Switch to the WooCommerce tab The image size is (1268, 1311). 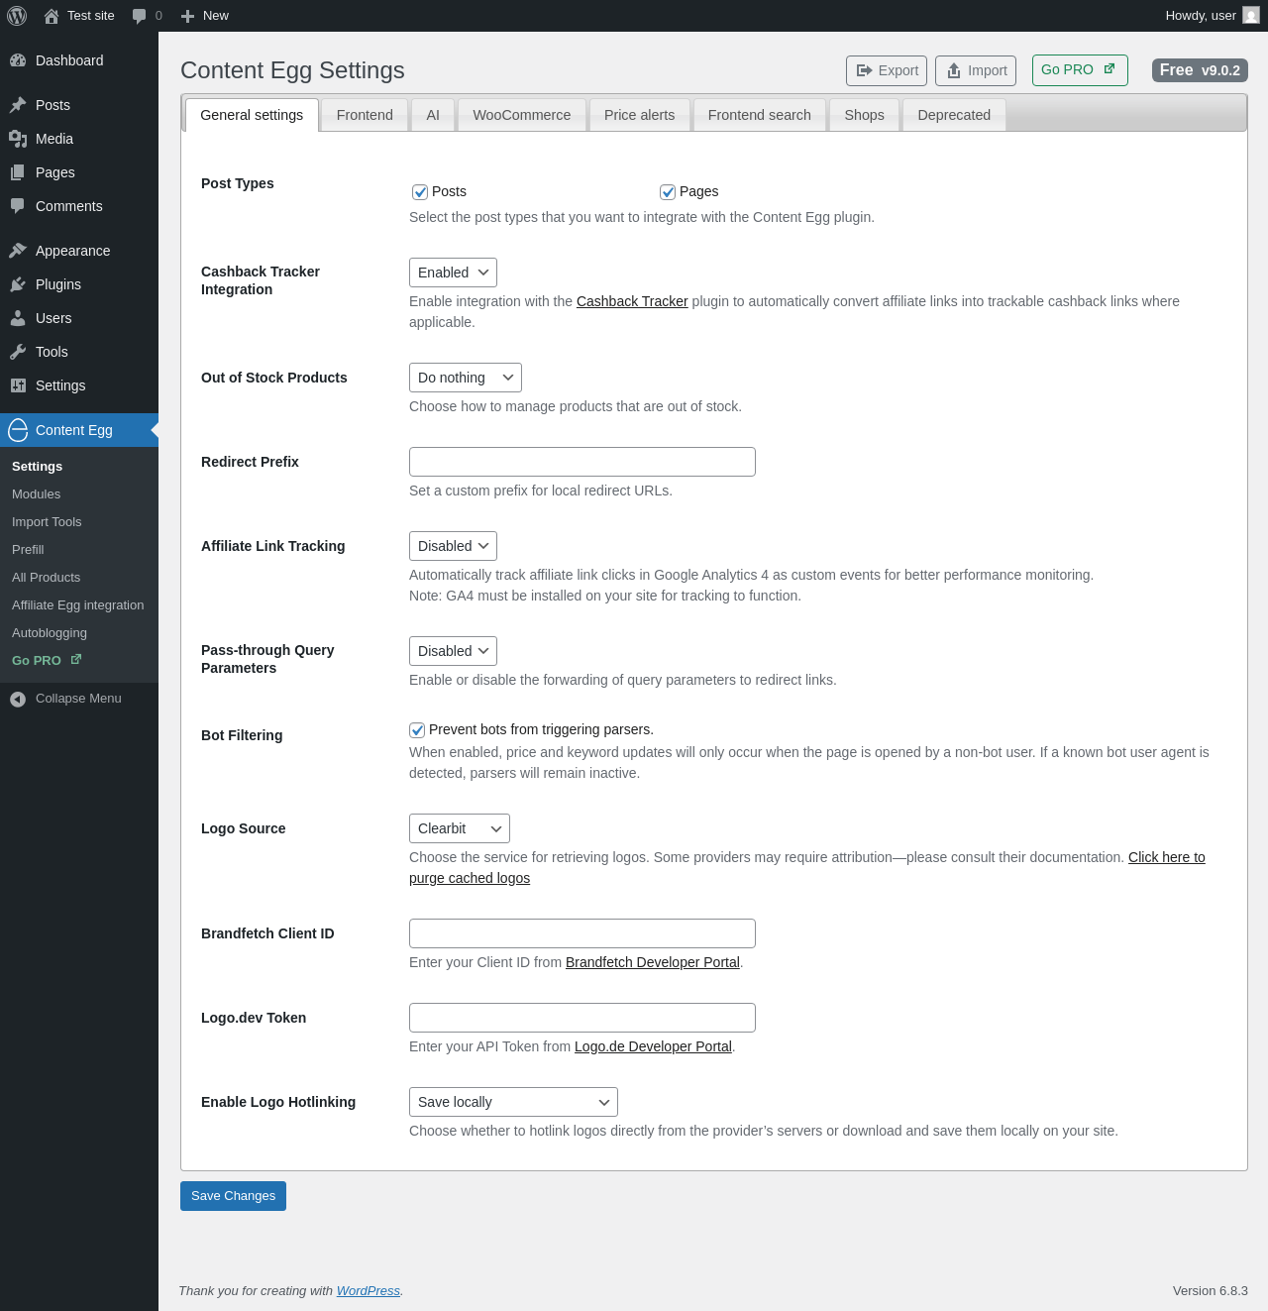[x=522, y=115]
